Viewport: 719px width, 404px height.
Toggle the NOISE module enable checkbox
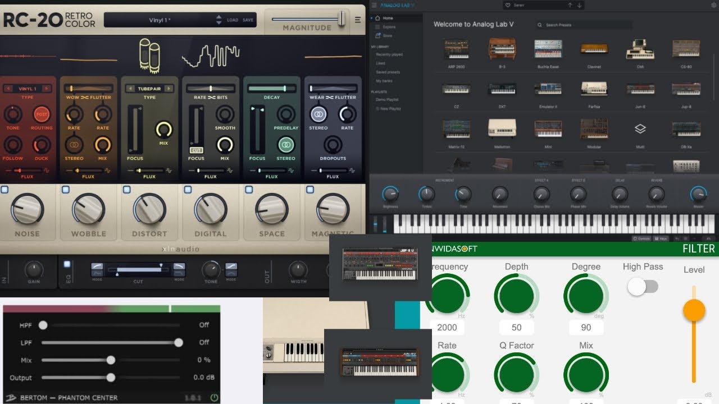pos(4,190)
